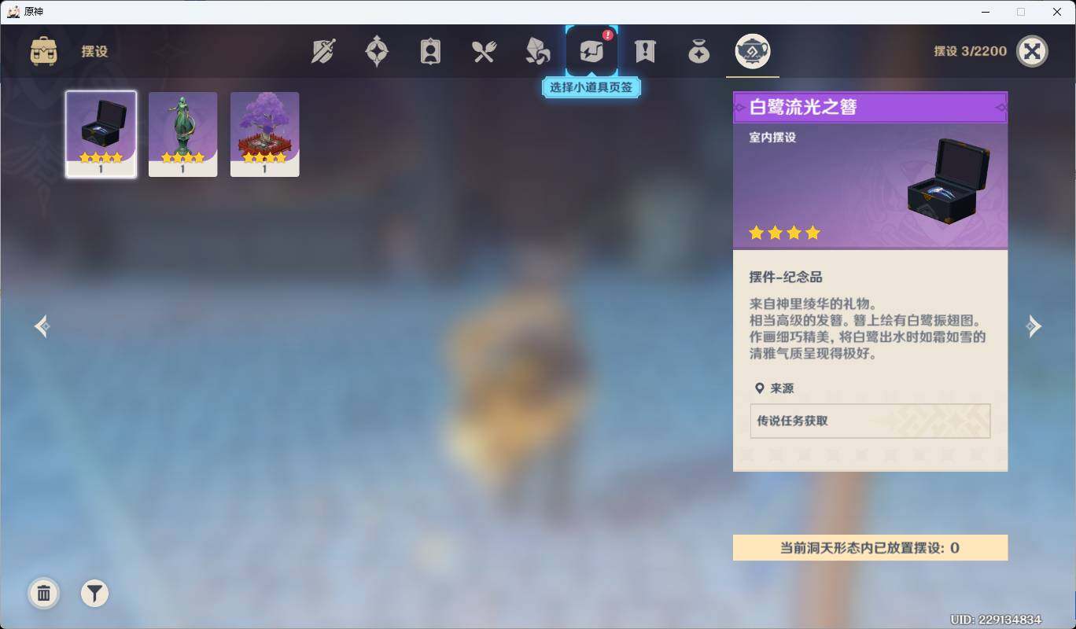
Task: Click the Genshin app icon in title bar
Action: (13, 12)
